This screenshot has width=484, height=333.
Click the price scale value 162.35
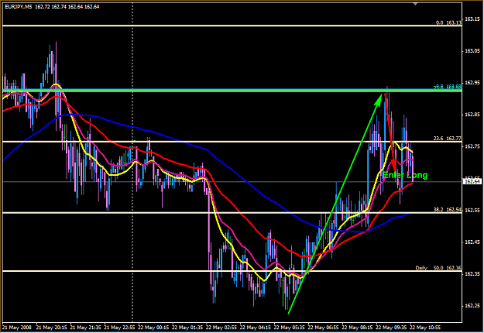[x=472, y=273]
